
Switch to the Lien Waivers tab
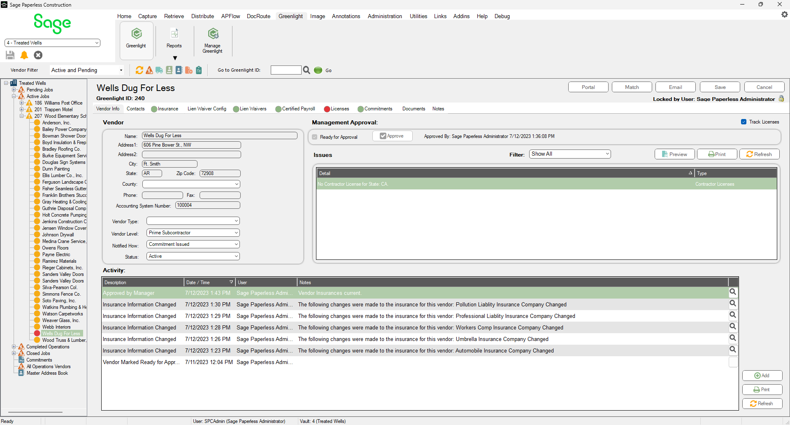click(250, 109)
